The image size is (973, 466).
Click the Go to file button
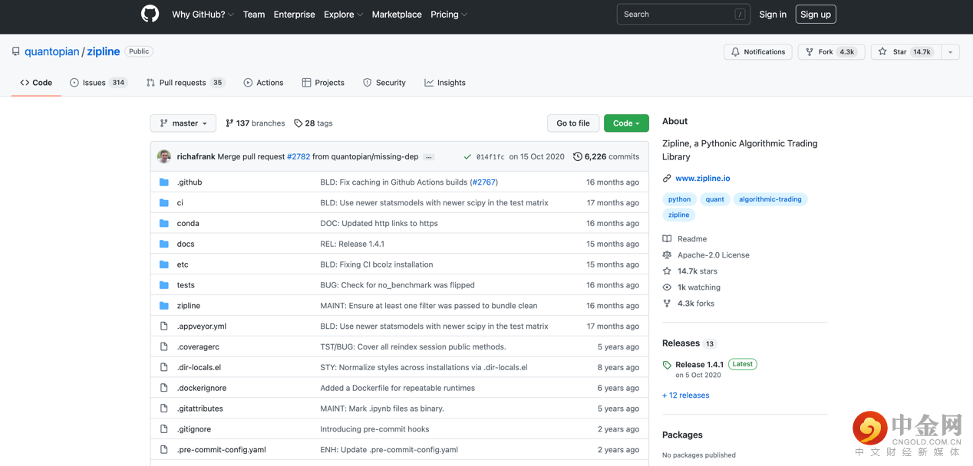point(573,123)
